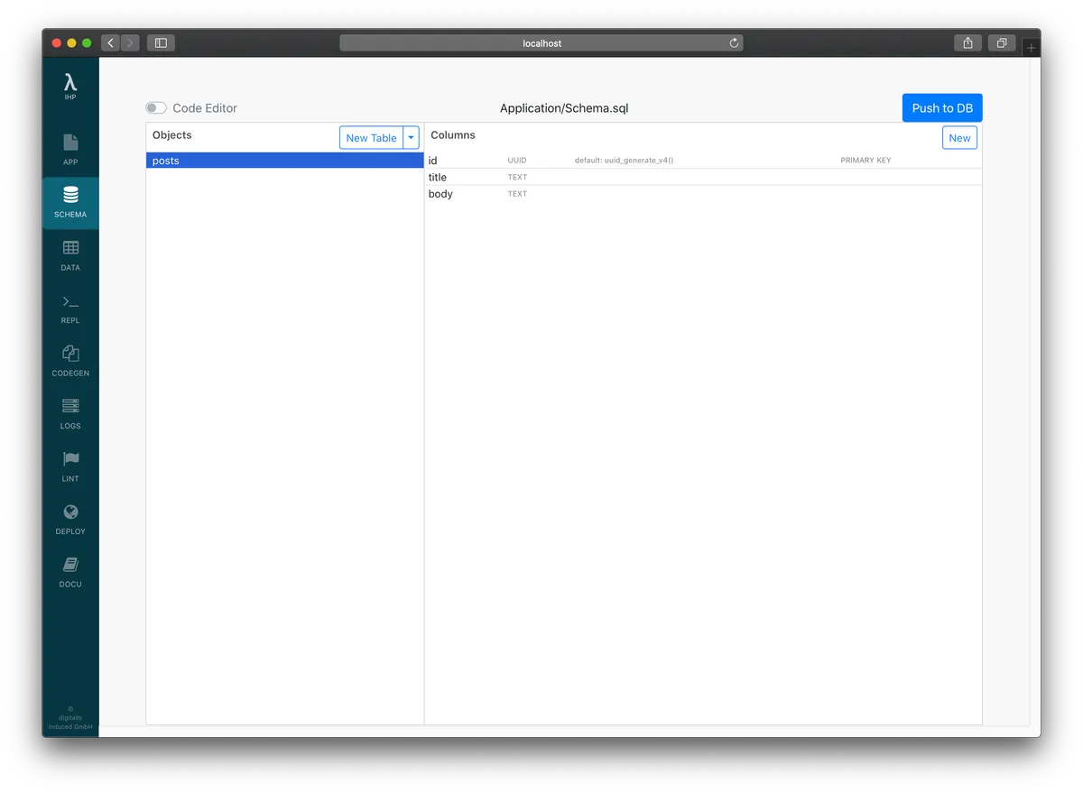Click the localhost address bar

pyautogui.click(x=541, y=42)
